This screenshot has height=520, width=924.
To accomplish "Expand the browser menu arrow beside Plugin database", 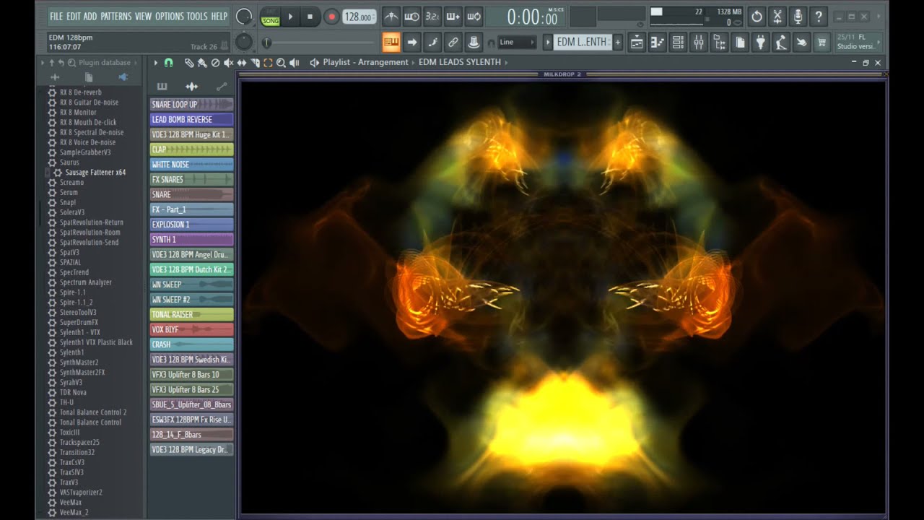I will [137, 63].
